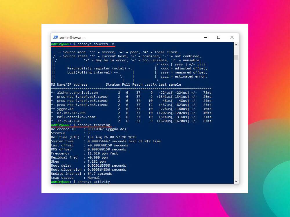Click the 'Reference ID' label in tracking output

click(x=63, y=129)
